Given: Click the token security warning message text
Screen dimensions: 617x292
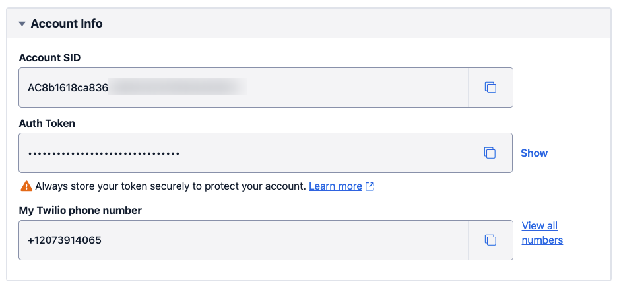Looking at the screenshot, I should [x=170, y=186].
